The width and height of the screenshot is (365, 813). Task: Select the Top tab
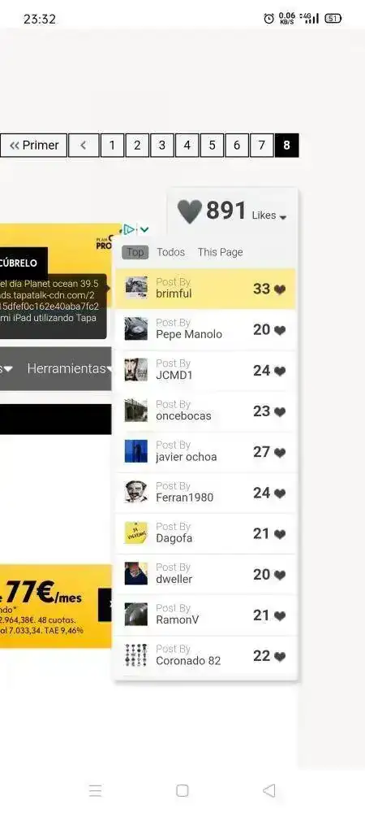[x=135, y=252]
